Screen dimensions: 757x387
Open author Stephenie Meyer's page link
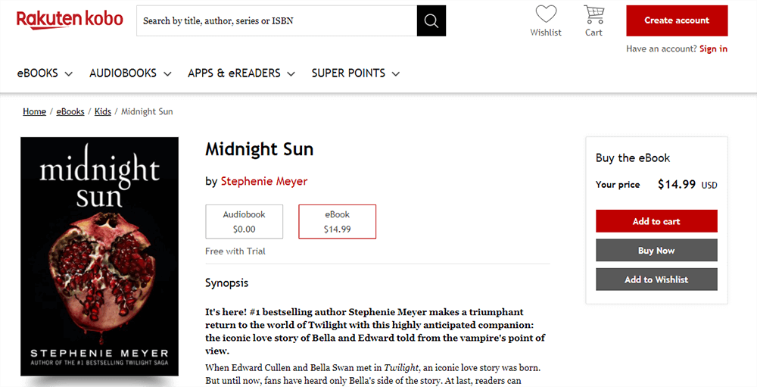click(264, 181)
